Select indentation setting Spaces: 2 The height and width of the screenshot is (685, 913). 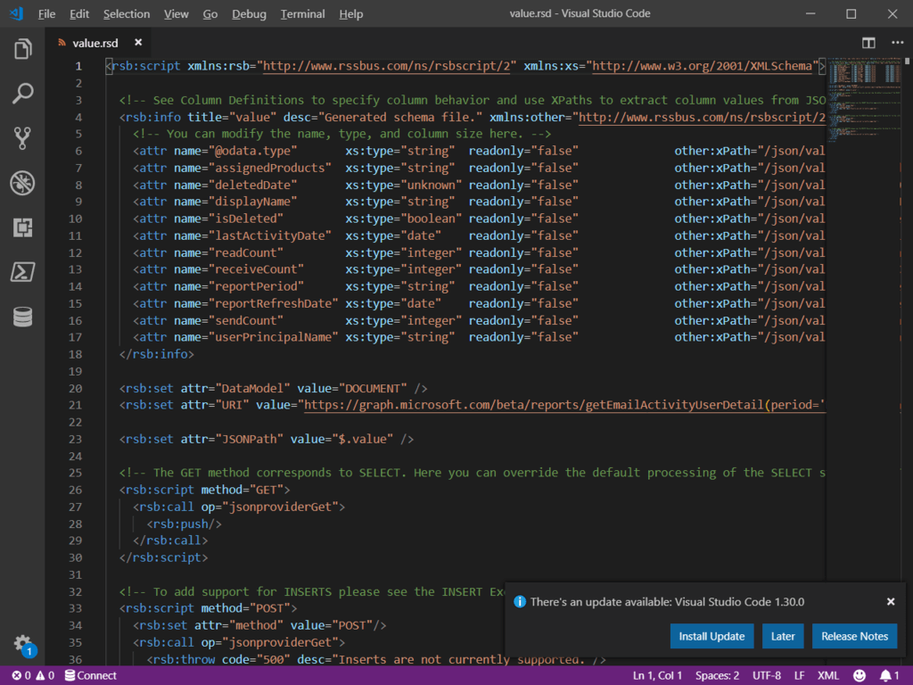(718, 675)
